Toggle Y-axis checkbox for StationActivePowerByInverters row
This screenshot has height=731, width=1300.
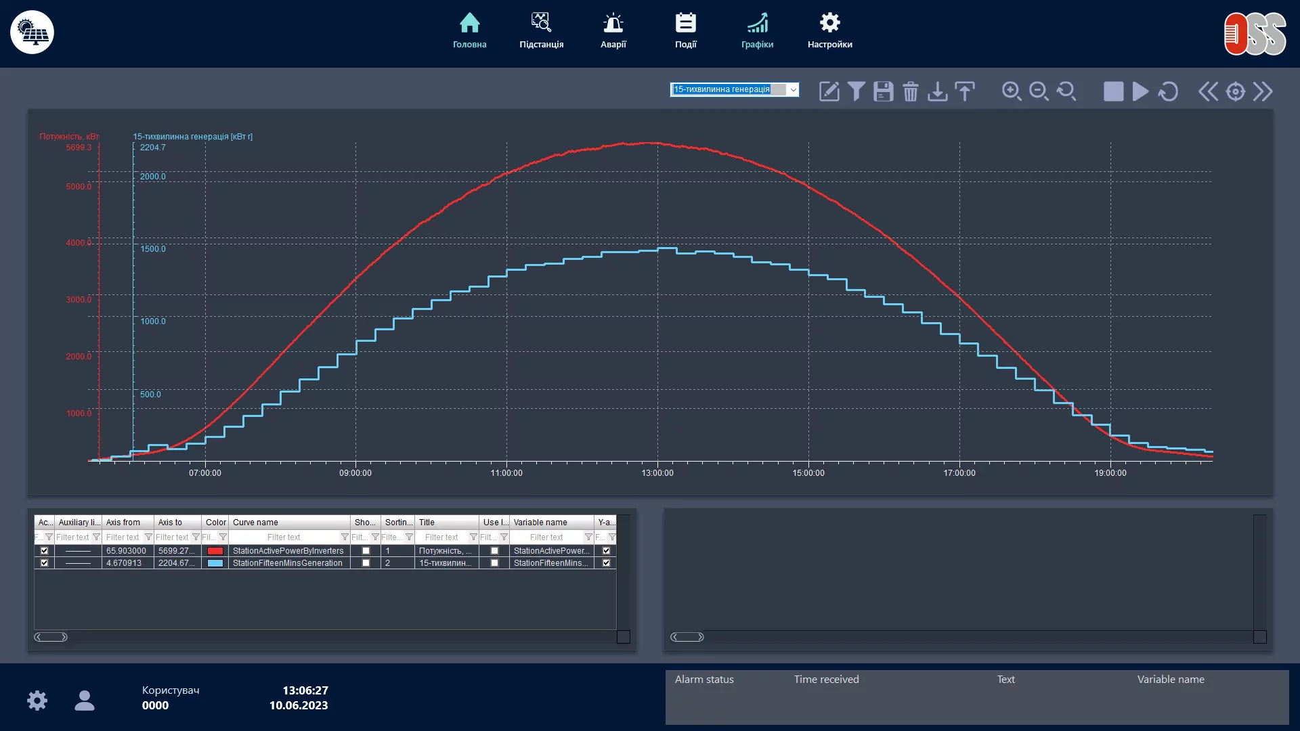(606, 551)
